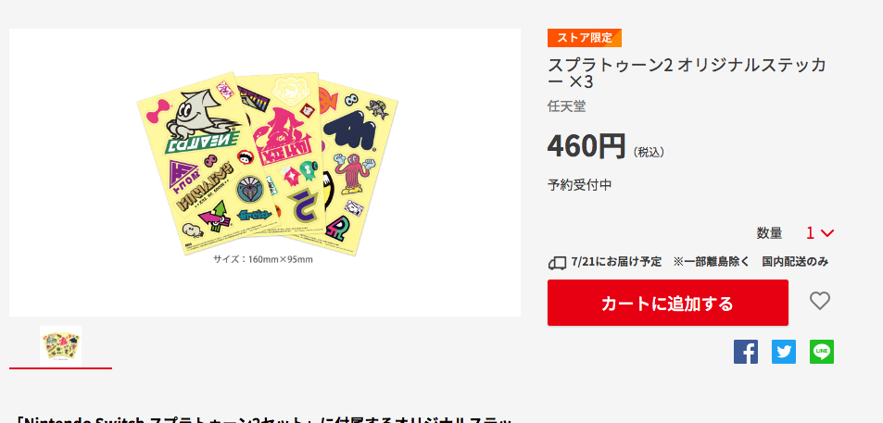883x423 pixels.
Task: Share product on Facebook
Action: pyautogui.click(x=746, y=352)
